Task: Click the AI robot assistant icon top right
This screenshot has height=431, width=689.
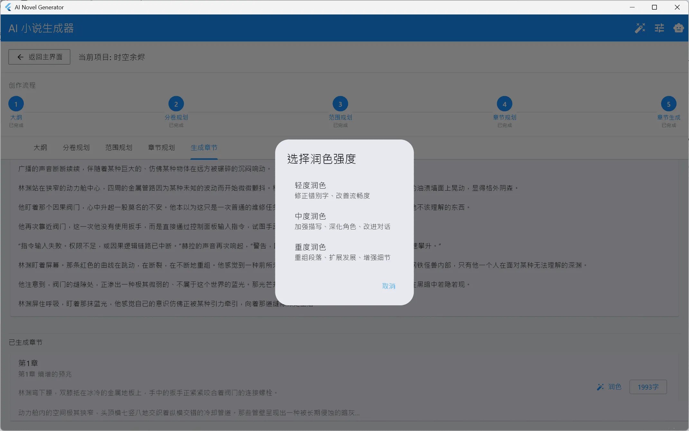Action: point(679,28)
